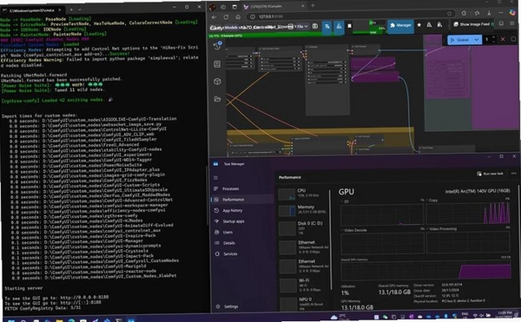Click the blue cleanup icon beside translate
The height and width of the screenshot is (322, 521).
click(x=339, y=27)
